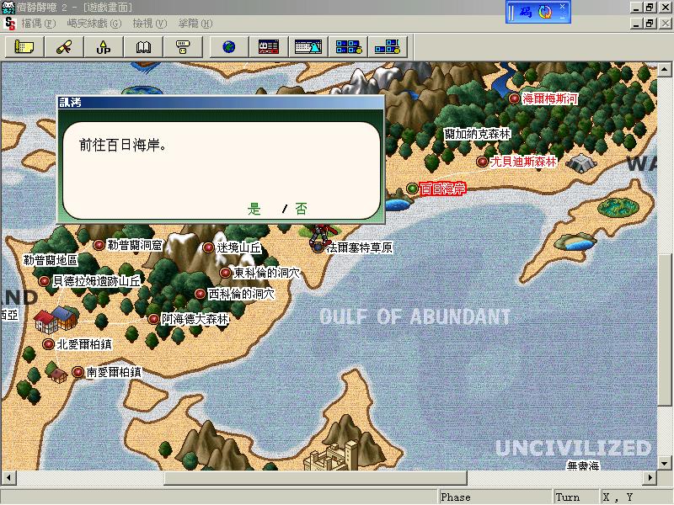Open the menu labelled (V)
Screen dimensions: 674x505
tap(150, 24)
